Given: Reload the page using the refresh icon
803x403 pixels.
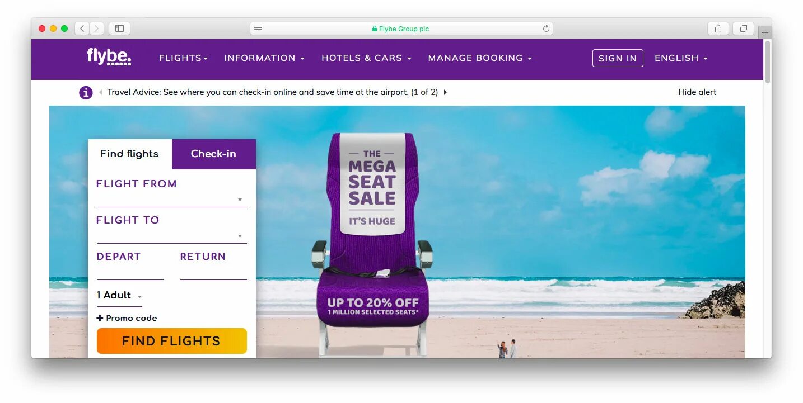Looking at the screenshot, I should [546, 29].
